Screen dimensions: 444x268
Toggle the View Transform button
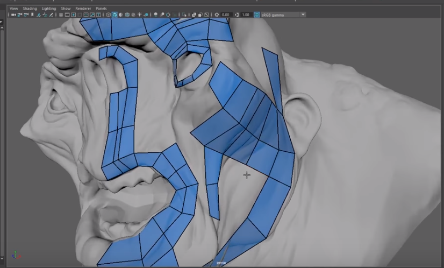pos(257,15)
